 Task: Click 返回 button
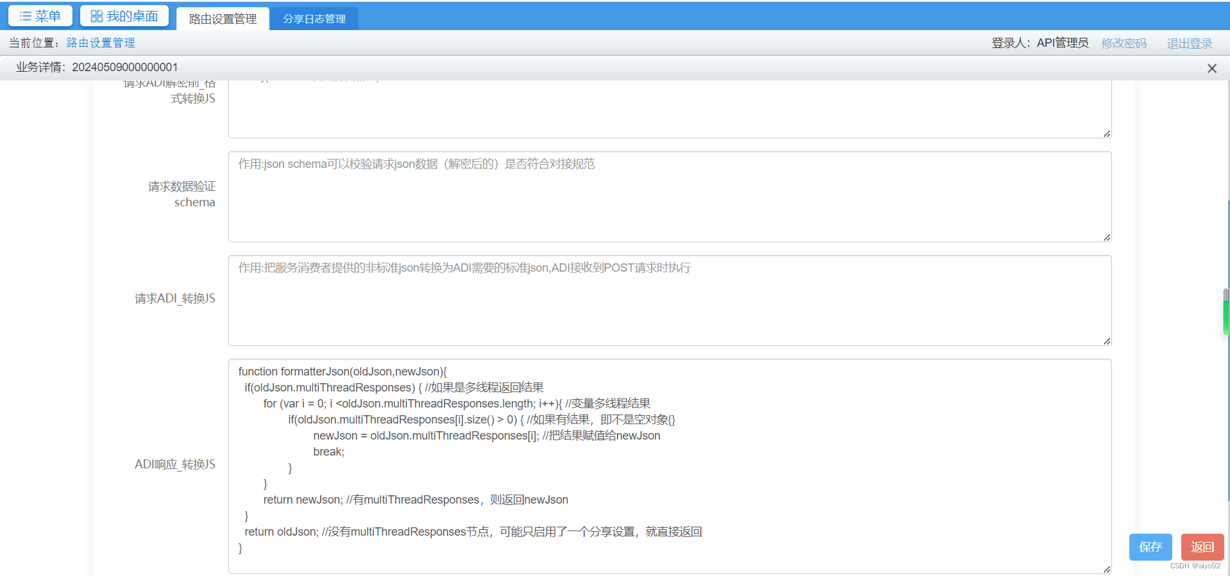tap(1202, 547)
